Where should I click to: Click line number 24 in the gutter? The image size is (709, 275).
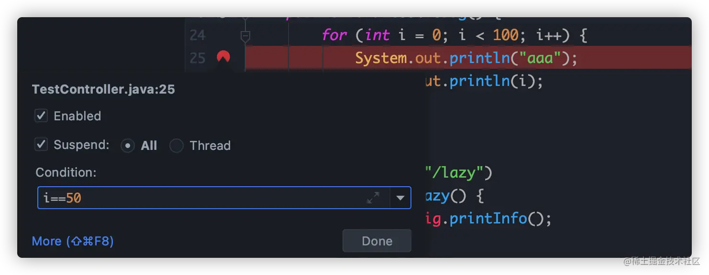(x=198, y=35)
